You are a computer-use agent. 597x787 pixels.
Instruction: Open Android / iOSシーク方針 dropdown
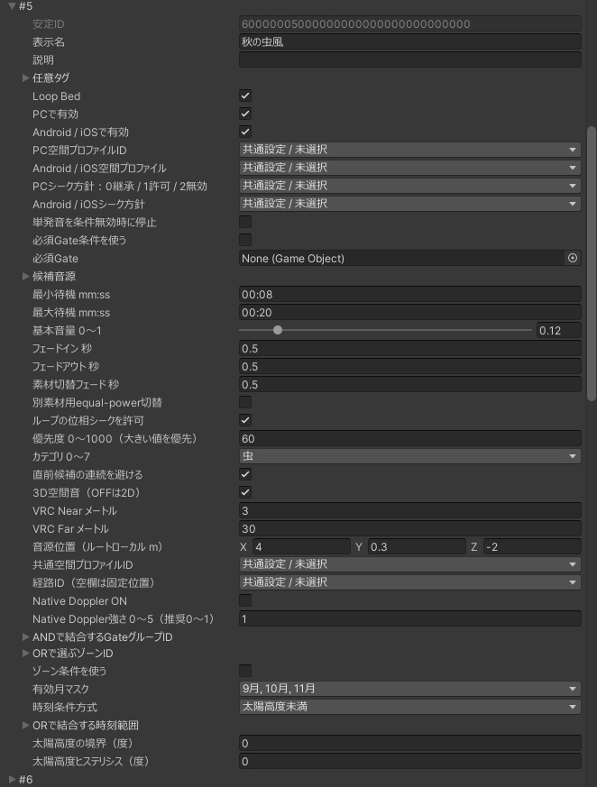409,204
